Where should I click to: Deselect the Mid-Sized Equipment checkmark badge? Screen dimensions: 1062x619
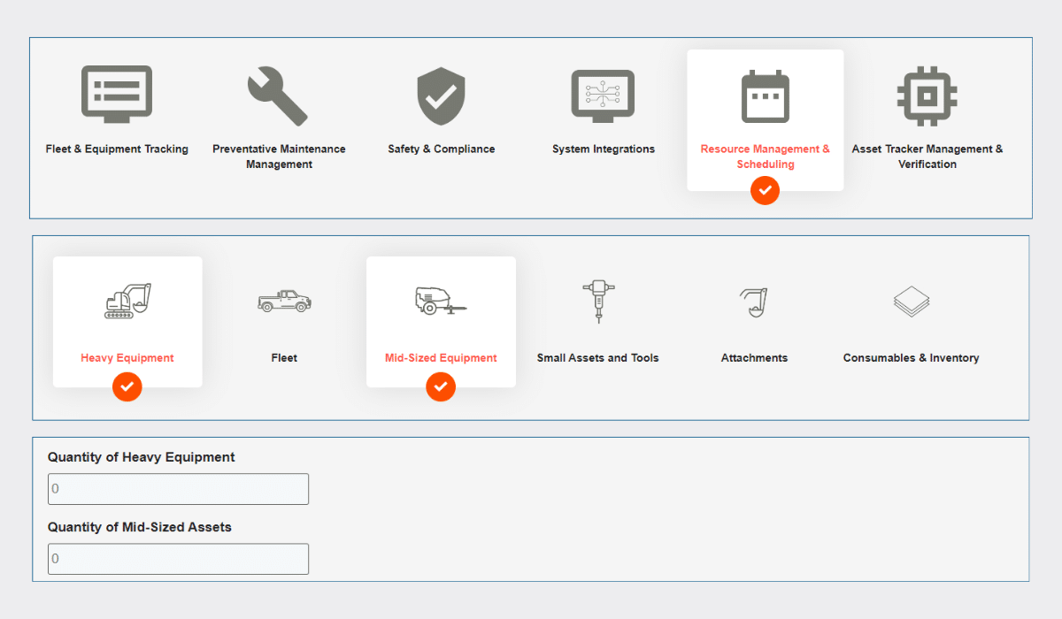click(441, 386)
